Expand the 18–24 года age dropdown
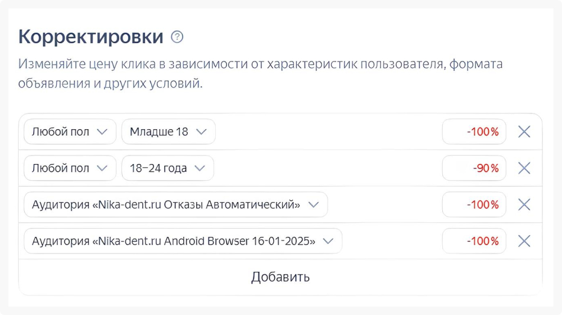 tap(167, 168)
